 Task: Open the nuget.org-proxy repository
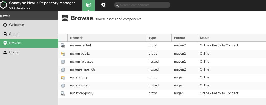point(82,93)
